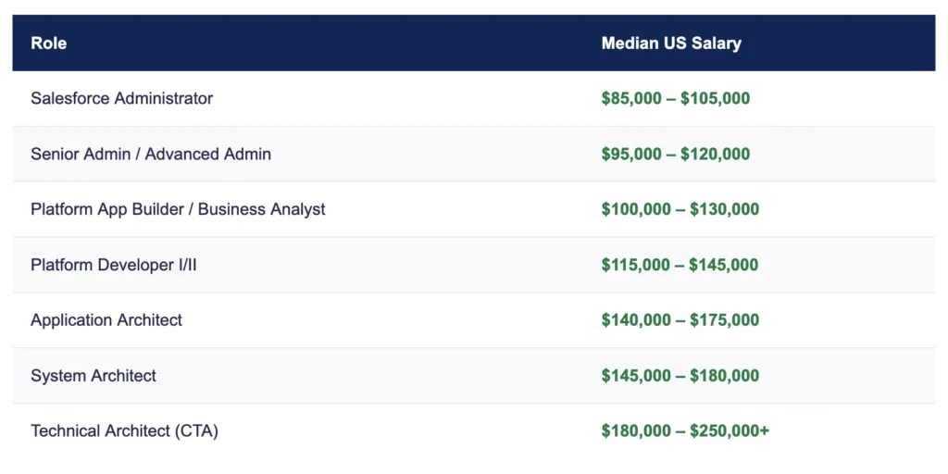This screenshot has width=948, height=474.
Task: Select Senior Admin / Advanced Admin row
Action: [x=151, y=154]
